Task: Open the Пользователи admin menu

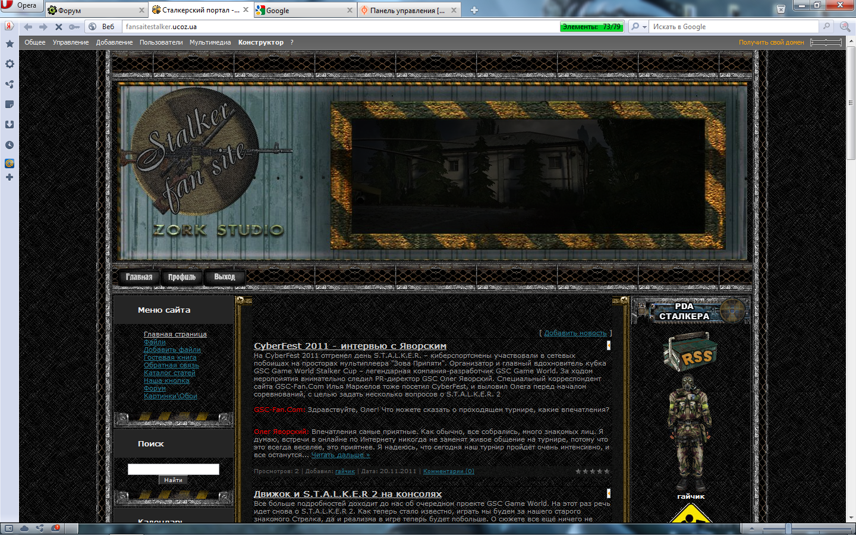Action: point(161,42)
